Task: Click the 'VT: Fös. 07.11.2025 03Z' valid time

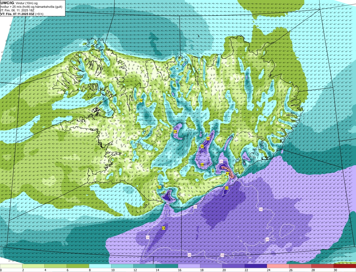Action: point(17,14)
